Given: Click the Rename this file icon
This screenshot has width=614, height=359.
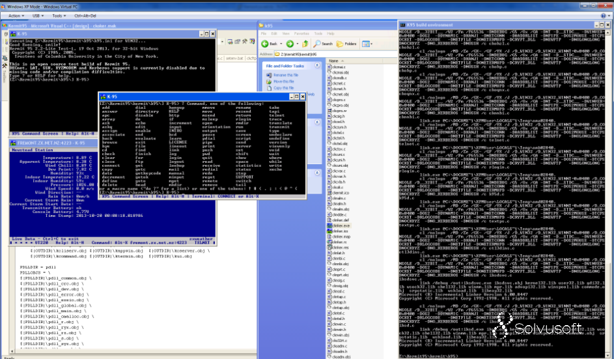Looking at the screenshot, I should coord(269,75).
